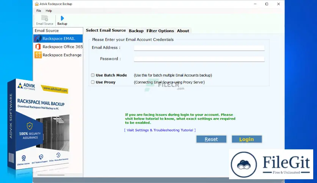
Task: Click the Advik Software product box image
Action: point(38,125)
